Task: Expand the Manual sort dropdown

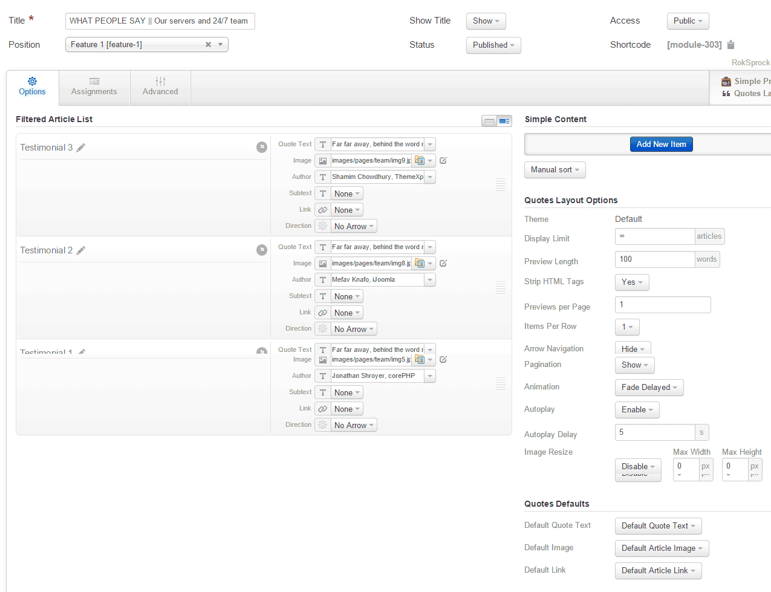Action: pyautogui.click(x=555, y=170)
